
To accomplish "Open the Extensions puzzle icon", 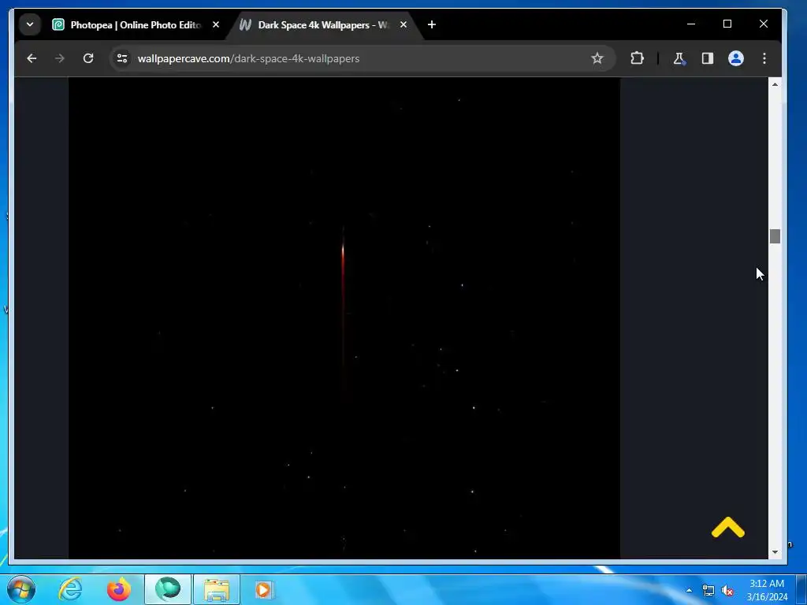I will [637, 58].
